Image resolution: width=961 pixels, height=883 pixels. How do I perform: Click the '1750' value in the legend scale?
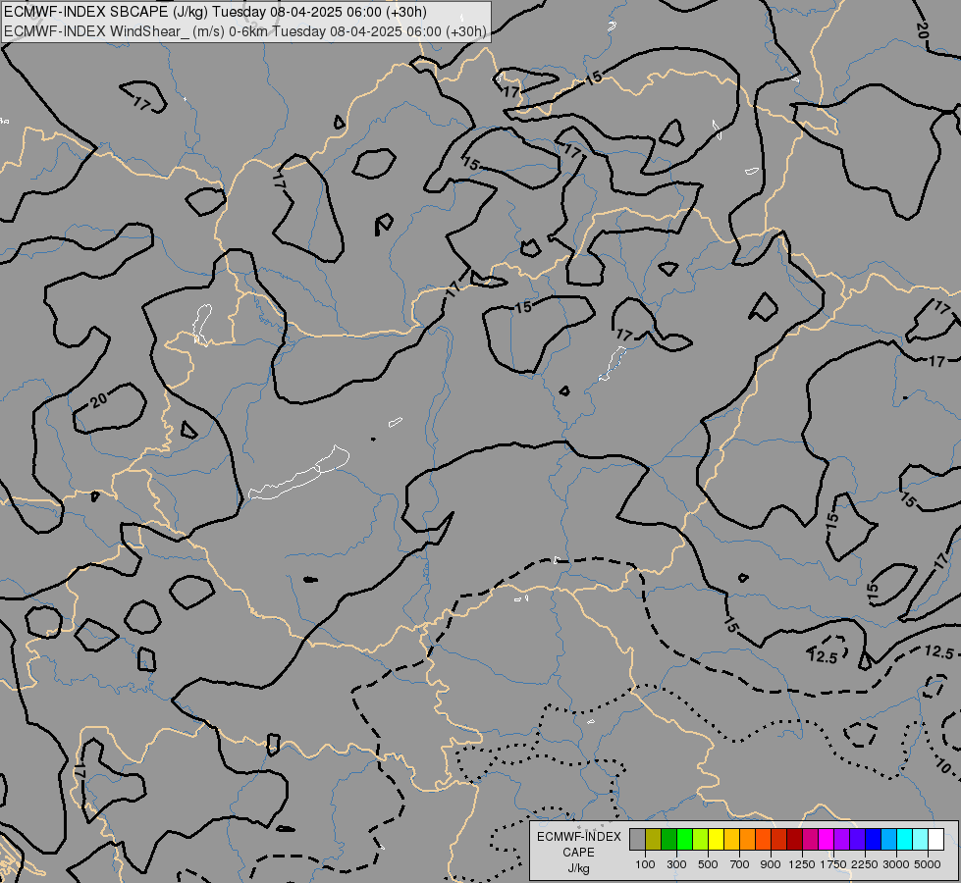click(x=833, y=864)
